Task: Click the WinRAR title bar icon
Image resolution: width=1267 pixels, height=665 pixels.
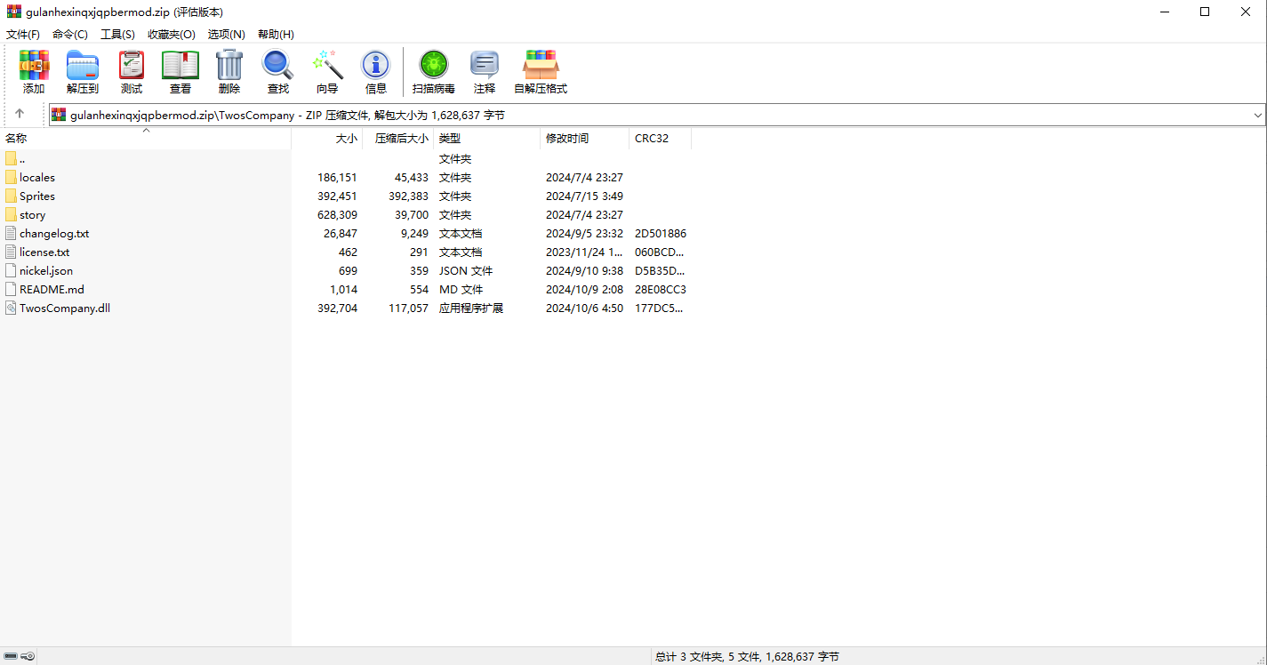Action: pos(14,12)
